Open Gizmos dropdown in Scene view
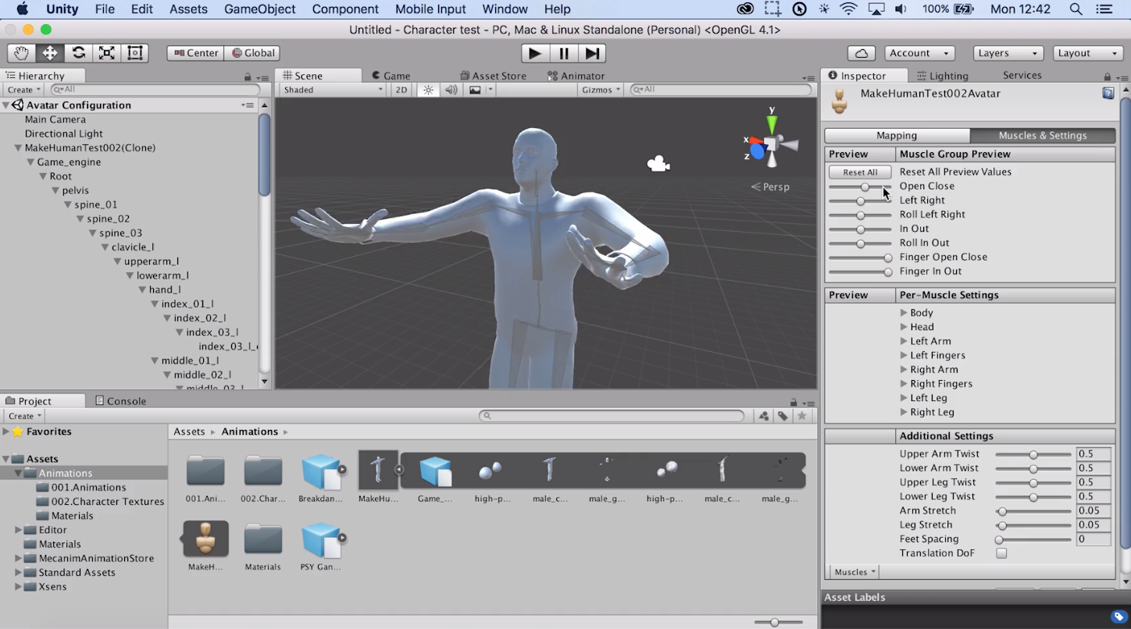 [x=601, y=90]
